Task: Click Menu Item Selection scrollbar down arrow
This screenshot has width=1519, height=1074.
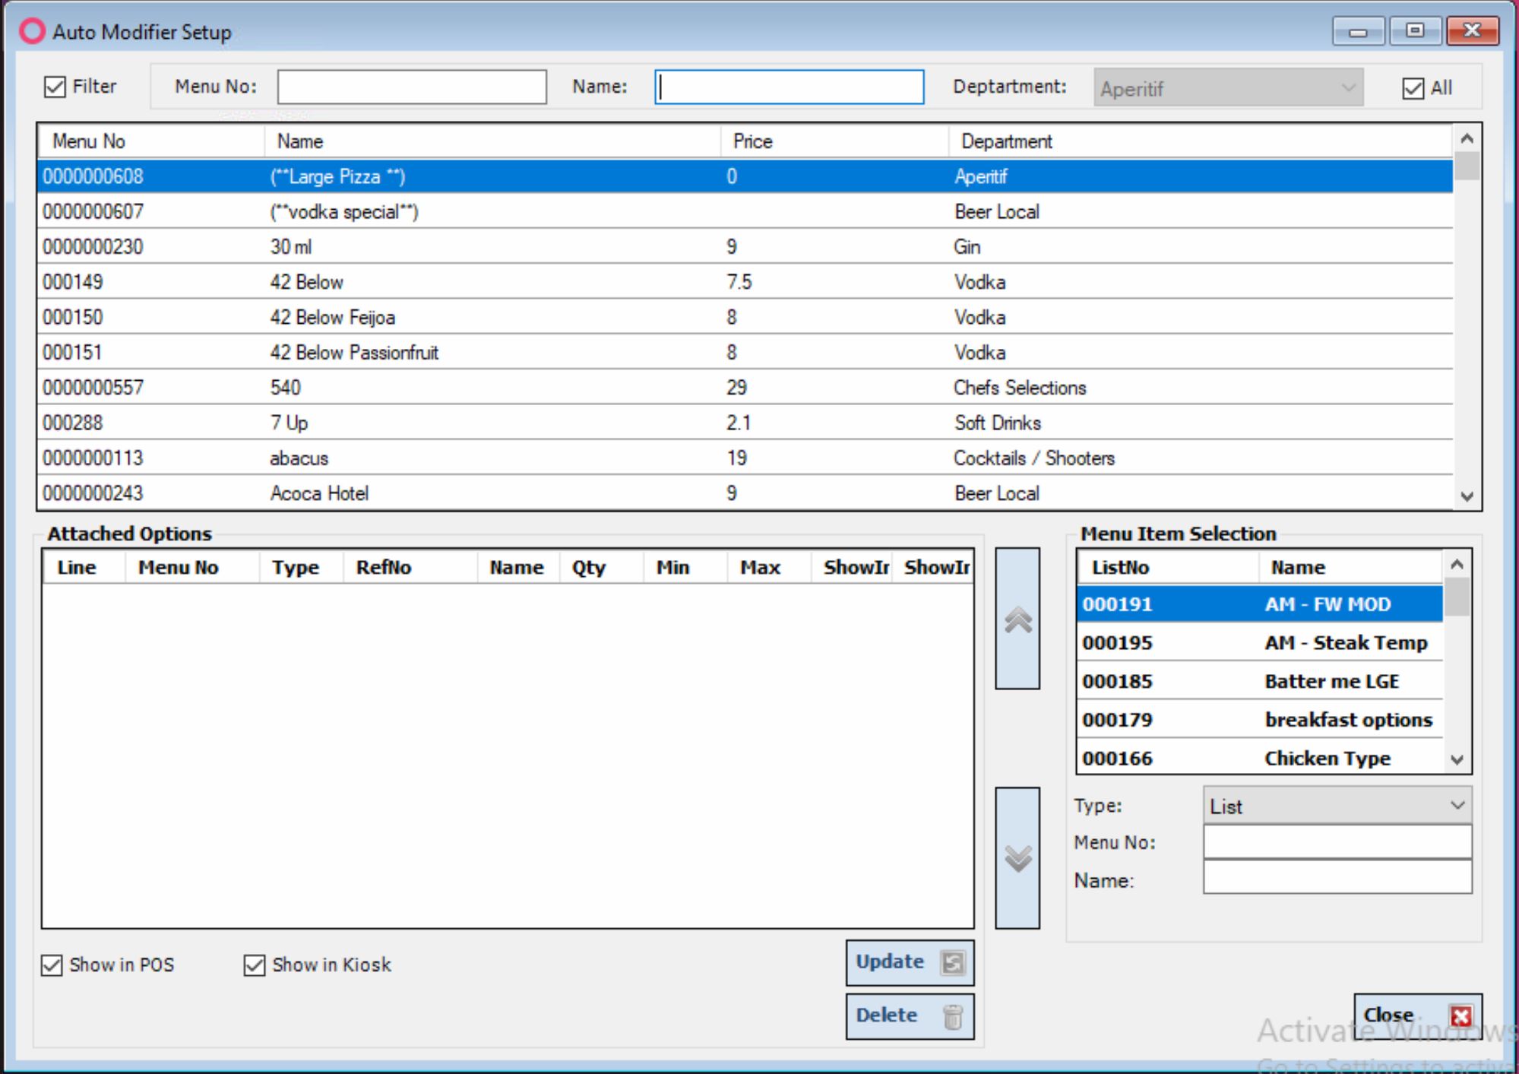Action: 1457,759
